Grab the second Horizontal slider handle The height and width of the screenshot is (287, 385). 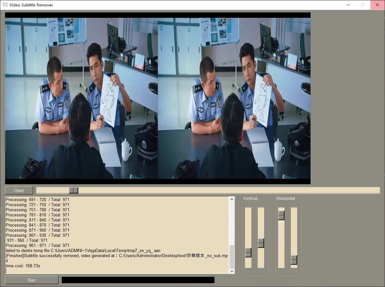coord(294,260)
